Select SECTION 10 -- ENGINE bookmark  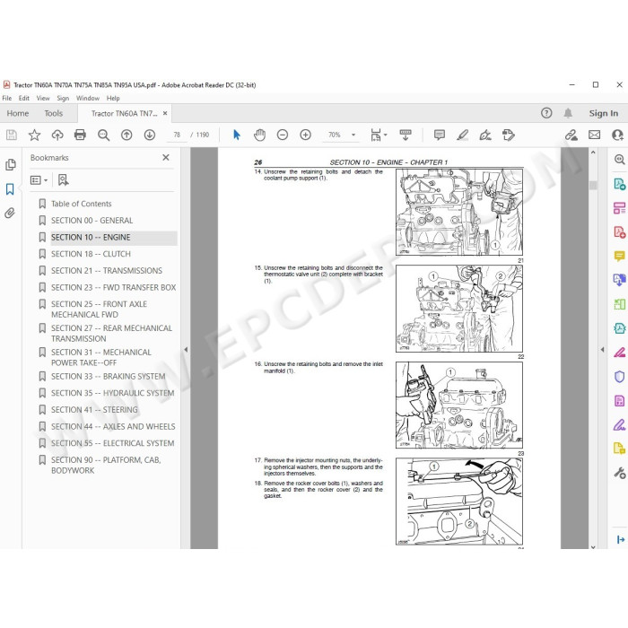[x=91, y=238]
